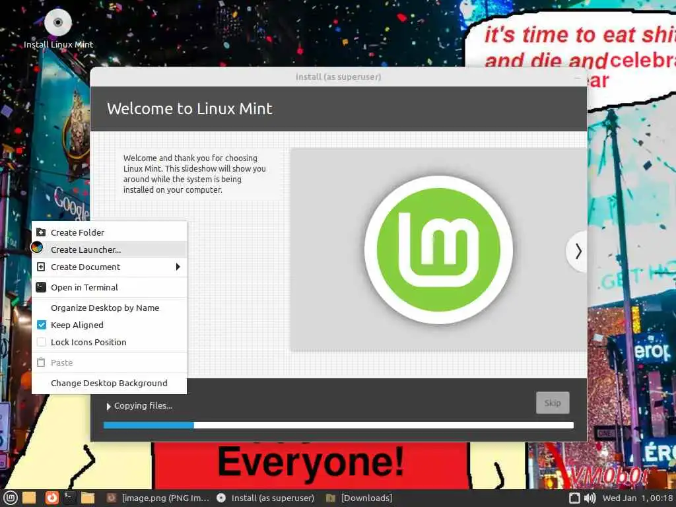Expand the Create Document submenu arrow
Screen dimensions: 676x507
pyautogui.click(x=178, y=267)
